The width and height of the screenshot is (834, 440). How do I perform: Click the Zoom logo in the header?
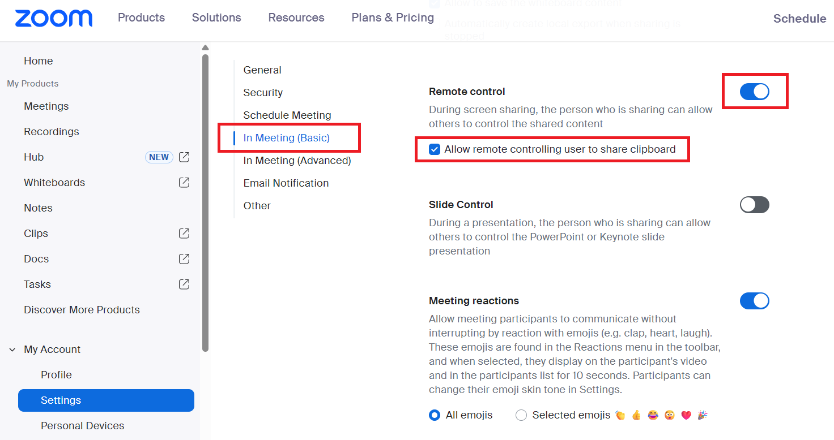pos(54,18)
